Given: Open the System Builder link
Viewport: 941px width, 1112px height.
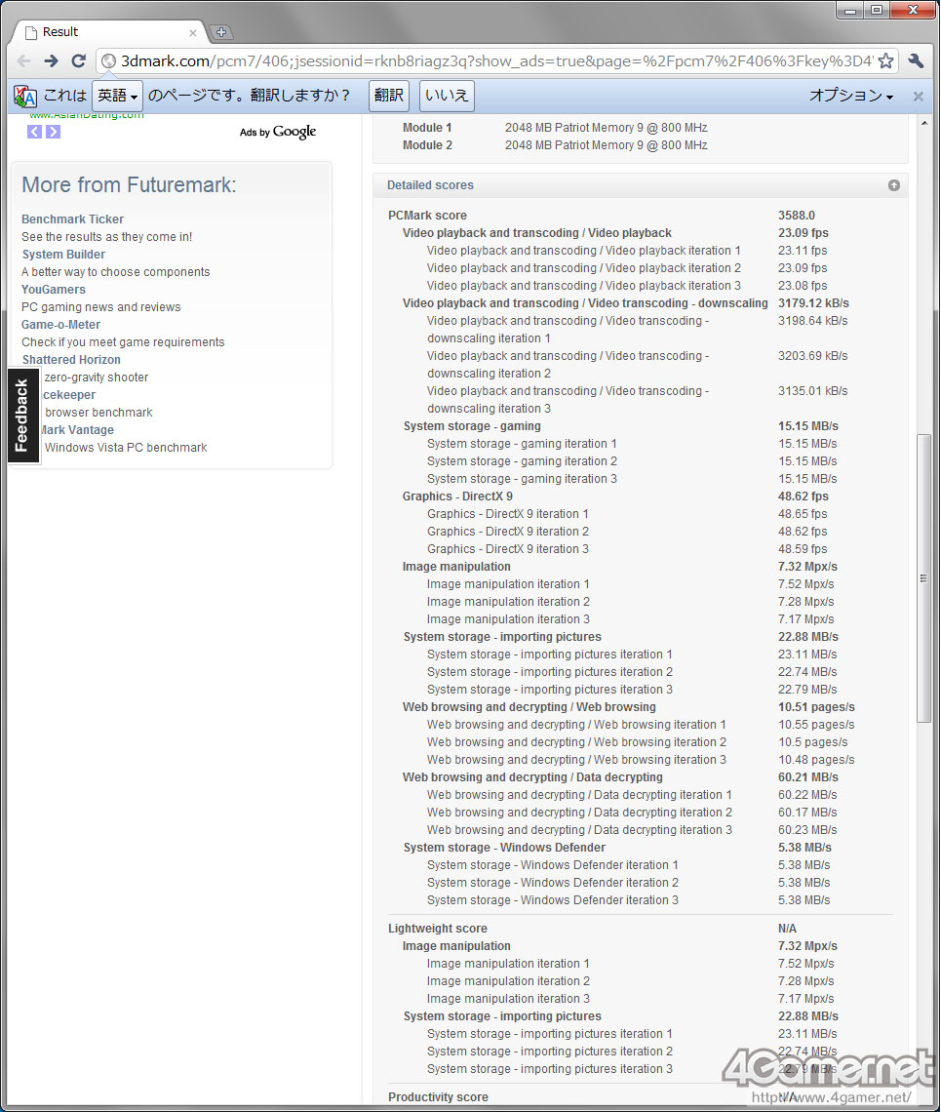Looking at the screenshot, I should [63, 254].
